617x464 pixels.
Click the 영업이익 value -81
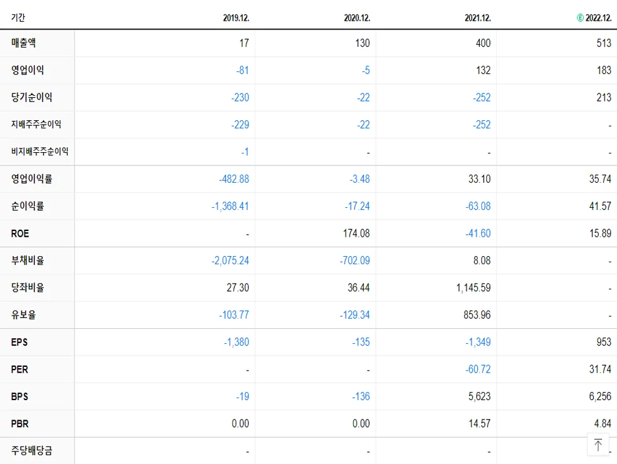(x=242, y=70)
